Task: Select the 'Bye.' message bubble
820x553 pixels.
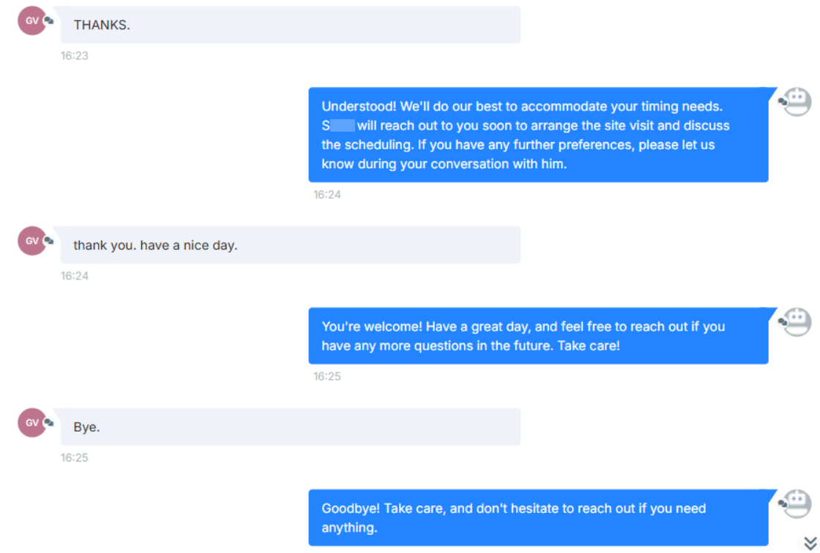Action: [x=290, y=426]
